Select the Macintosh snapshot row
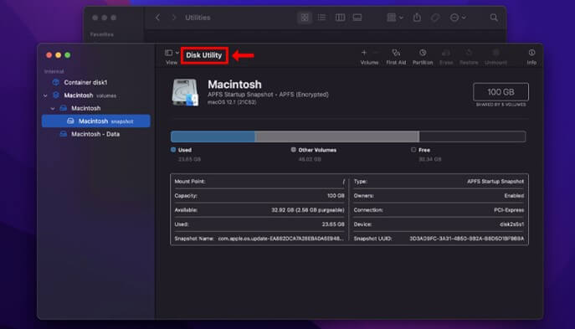Screen dimensions: 575x329 click(x=96, y=121)
